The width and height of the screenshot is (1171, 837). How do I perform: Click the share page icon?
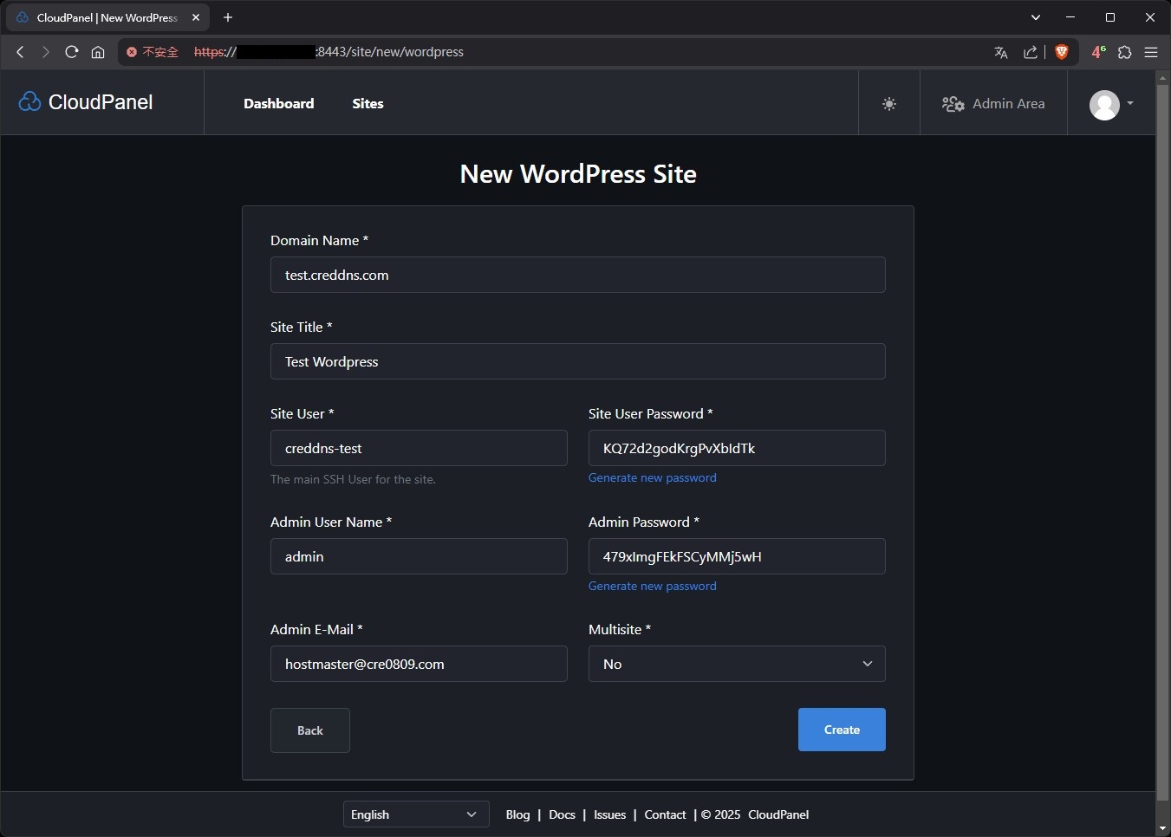pos(1030,52)
